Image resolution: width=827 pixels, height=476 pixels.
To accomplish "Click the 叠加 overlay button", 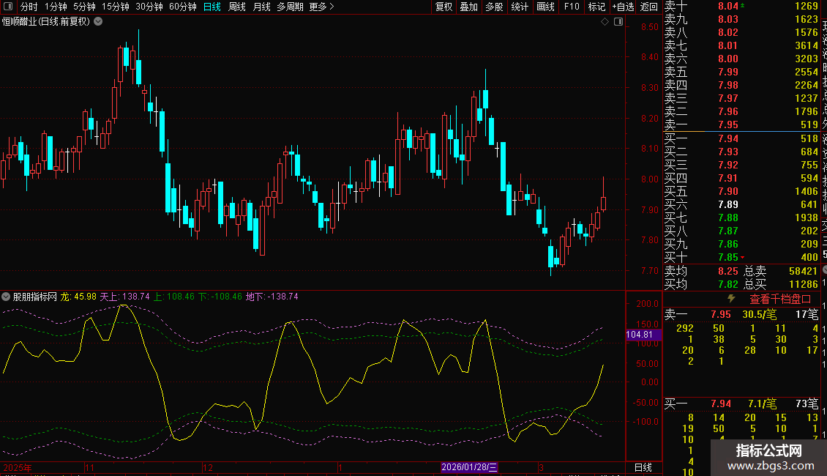I will click(x=468, y=7).
